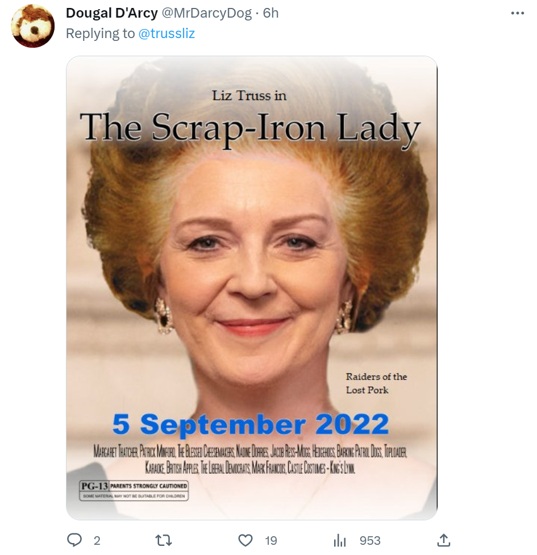Click the '5 September 2022' poster text
The height and width of the screenshot is (555, 537).
pyautogui.click(x=251, y=424)
